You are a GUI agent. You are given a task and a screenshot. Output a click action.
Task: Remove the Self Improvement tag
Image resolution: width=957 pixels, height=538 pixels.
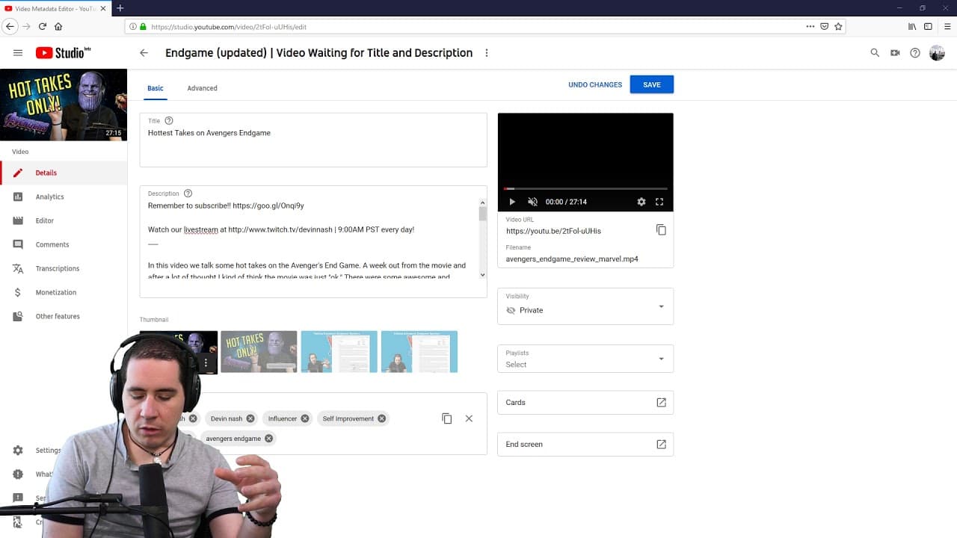coord(382,418)
